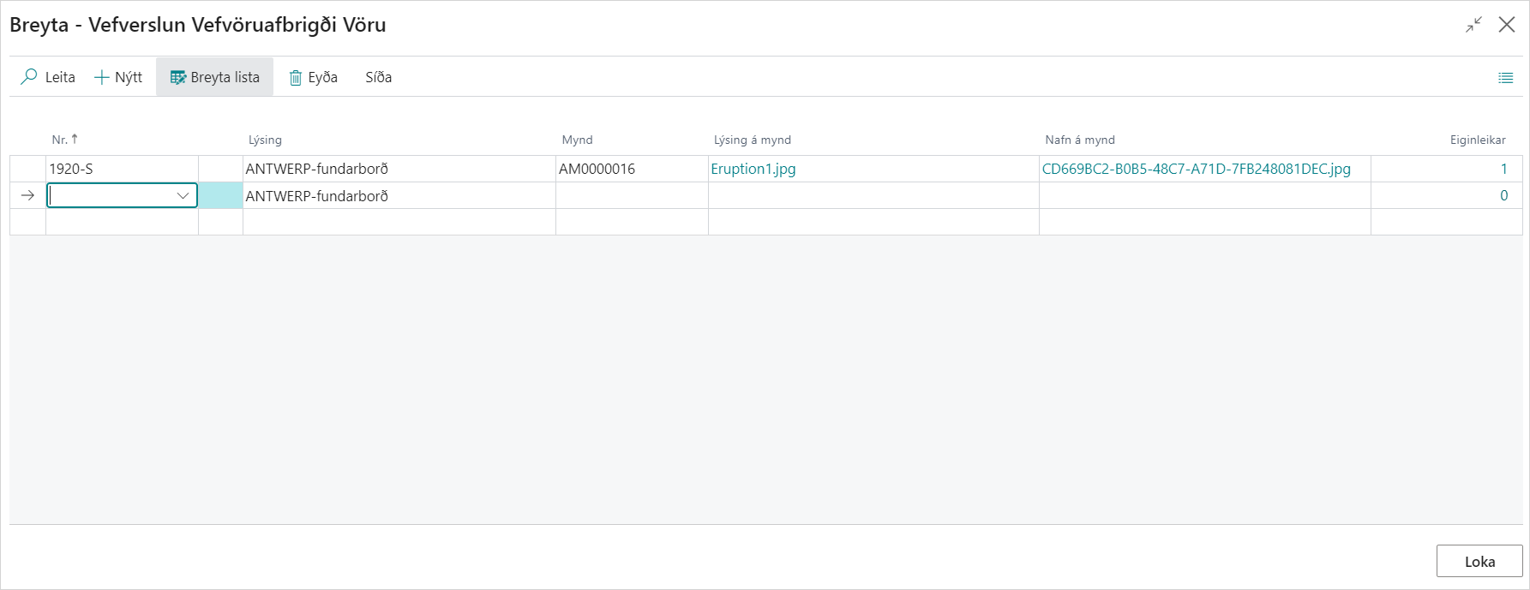The height and width of the screenshot is (590, 1530).
Task: Toggle the list view icon at right
Action: click(1505, 78)
